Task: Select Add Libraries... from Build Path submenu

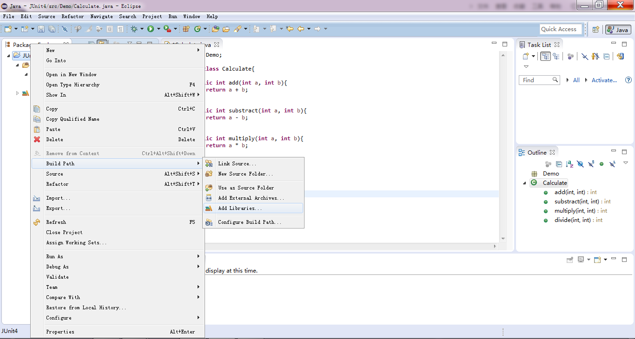Action: (x=240, y=208)
